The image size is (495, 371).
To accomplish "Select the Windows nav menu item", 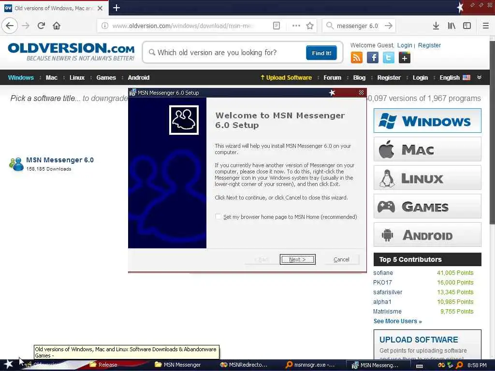I will 21,78.
